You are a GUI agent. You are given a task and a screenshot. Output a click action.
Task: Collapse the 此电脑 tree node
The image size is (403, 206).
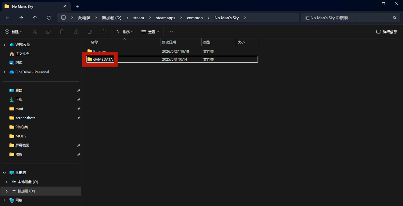coord(4,173)
